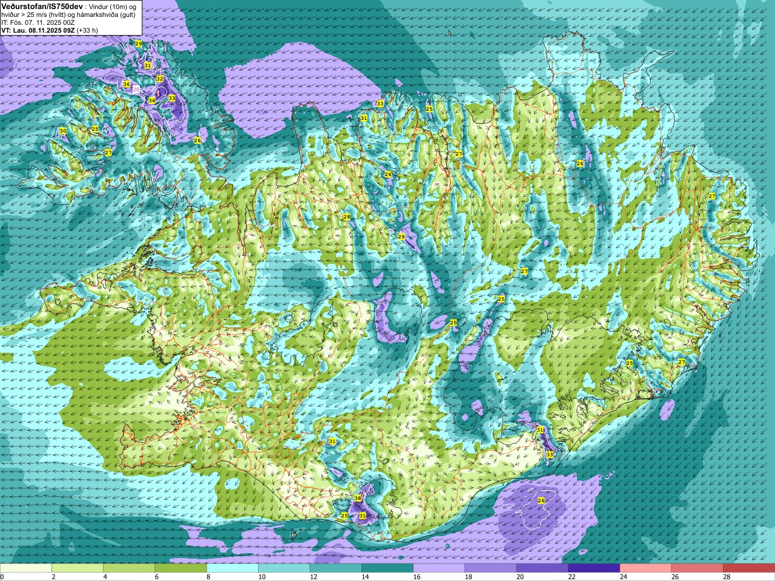
Task: Select the yellow gust label 28 on the map
Action: point(347,217)
